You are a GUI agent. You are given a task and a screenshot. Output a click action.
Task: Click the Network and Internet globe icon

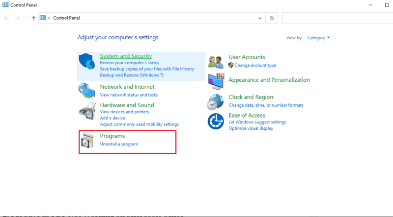87,91
